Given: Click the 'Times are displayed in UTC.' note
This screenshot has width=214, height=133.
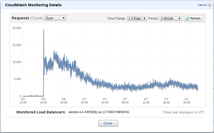Looking at the screenshot, I should coord(184,112).
